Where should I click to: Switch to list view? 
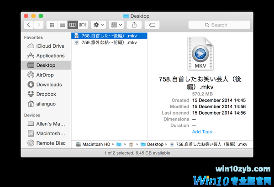click(x=63, y=25)
